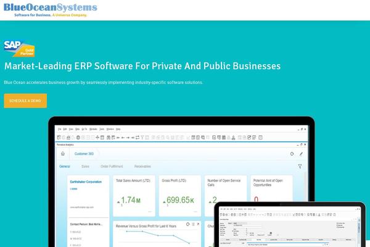Jump to first data record arrow
370x247 pixels.
pyautogui.click(x=118, y=137)
